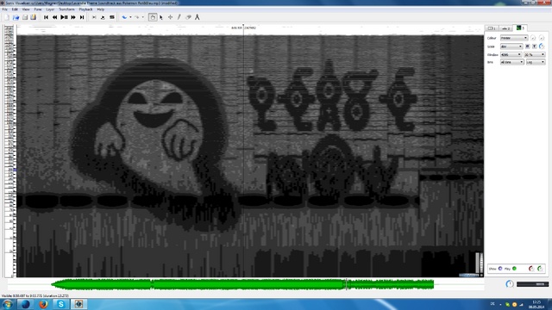Toggle normalize visible area button
Image resolution: width=552 pixels, height=310 pixels.
point(535,46)
